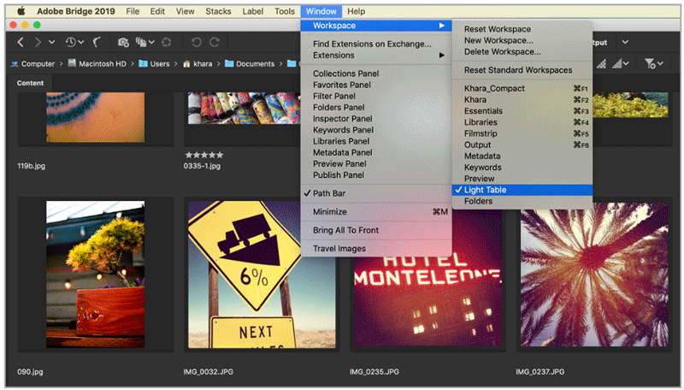
Task: Uncheck the Path Bar option
Action: pyautogui.click(x=376, y=193)
